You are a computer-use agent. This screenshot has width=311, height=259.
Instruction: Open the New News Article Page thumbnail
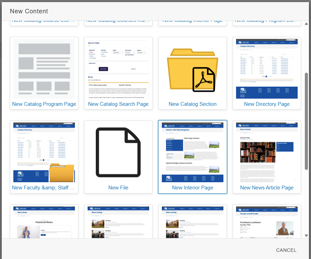pos(267,152)
